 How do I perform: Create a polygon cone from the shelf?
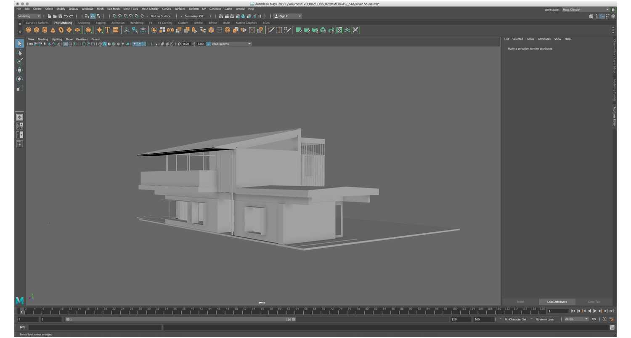(53, 30)
